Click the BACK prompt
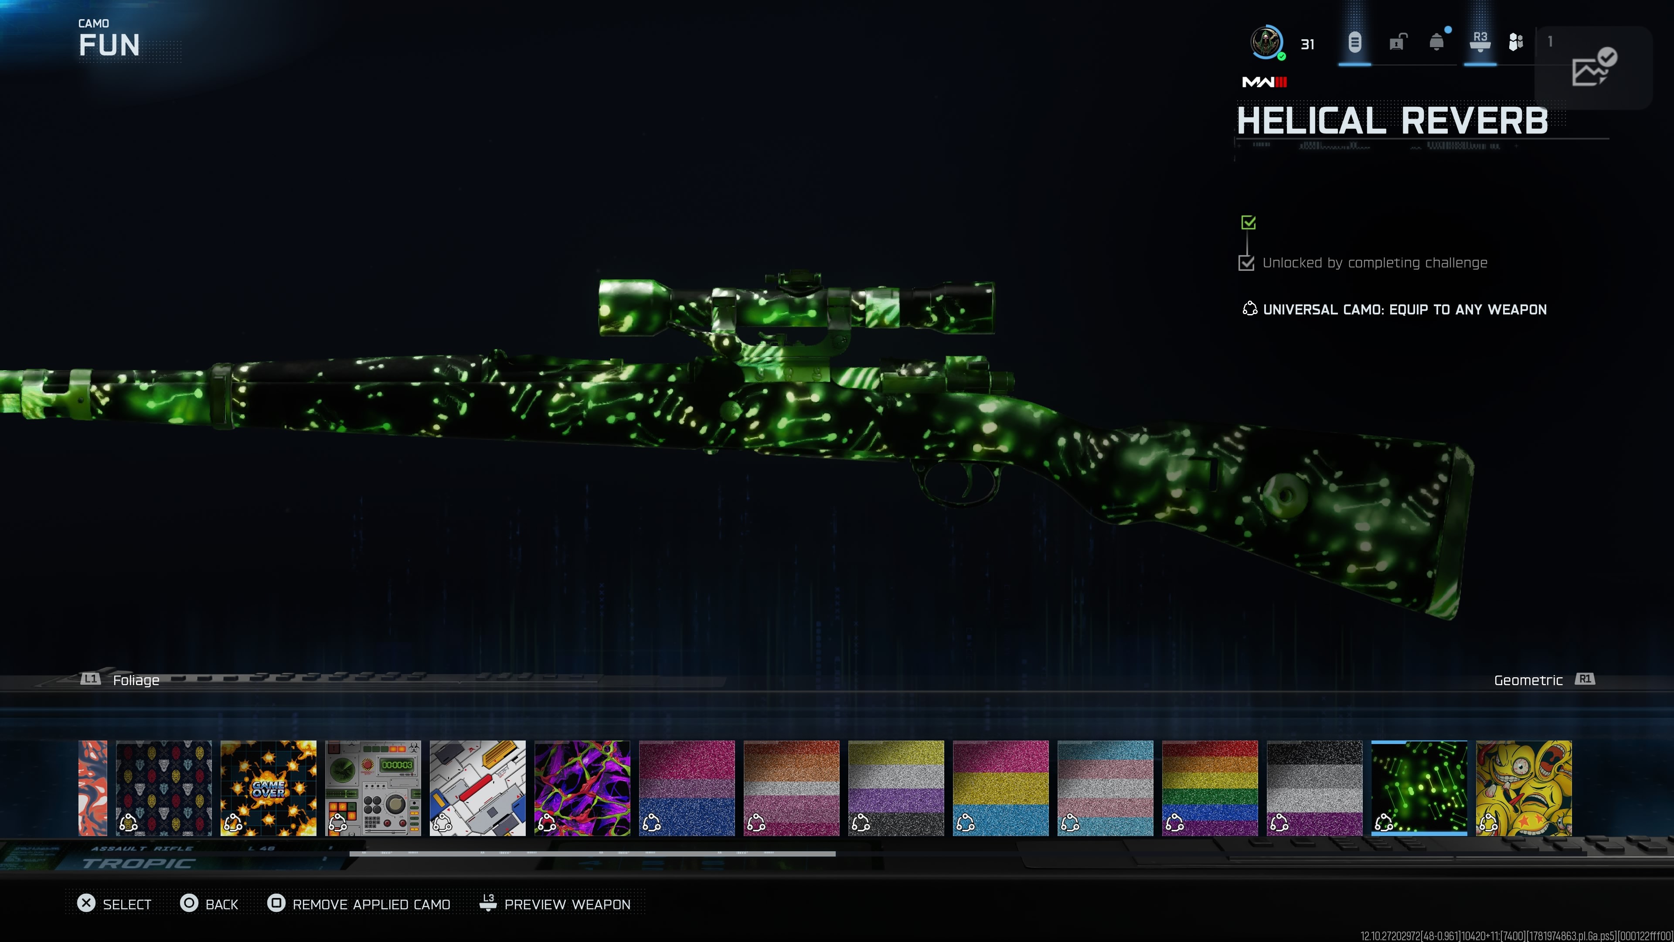Viewport: 1674px width, 942px height. pyautogui.click(x=221, y=904)
